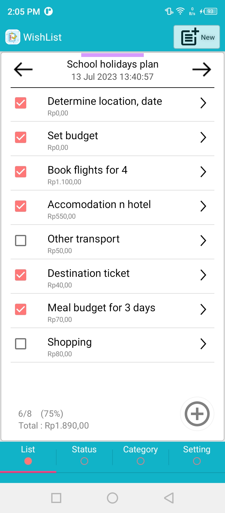Viewport: 225px width, 513px height.
Task: Tap the WishList app logo icon
Action: [13, 37]
